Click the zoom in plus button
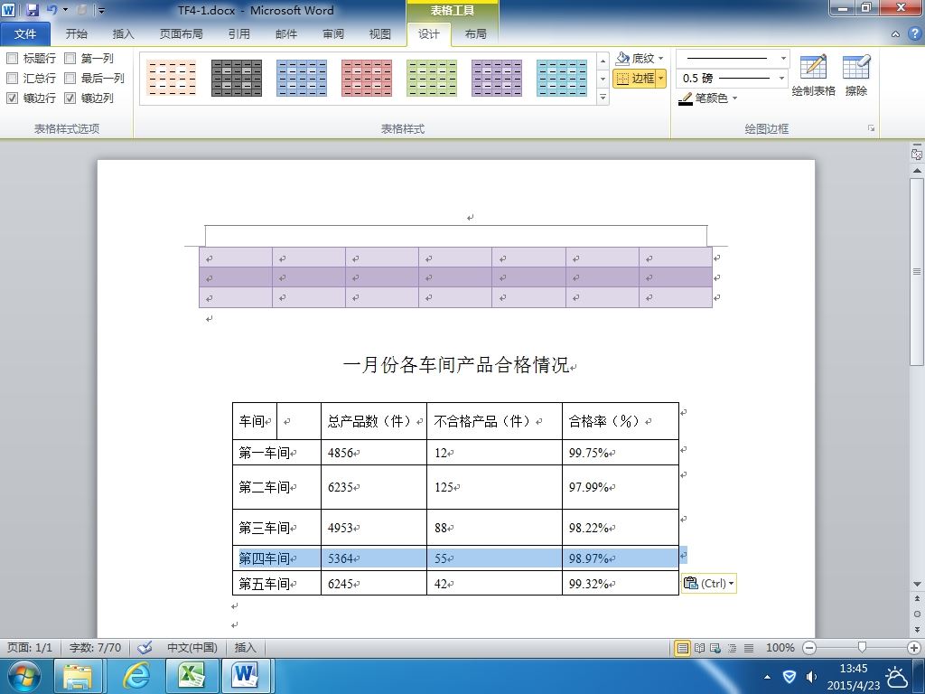Screen dimensions: 925x694 (x=914, y=648)
